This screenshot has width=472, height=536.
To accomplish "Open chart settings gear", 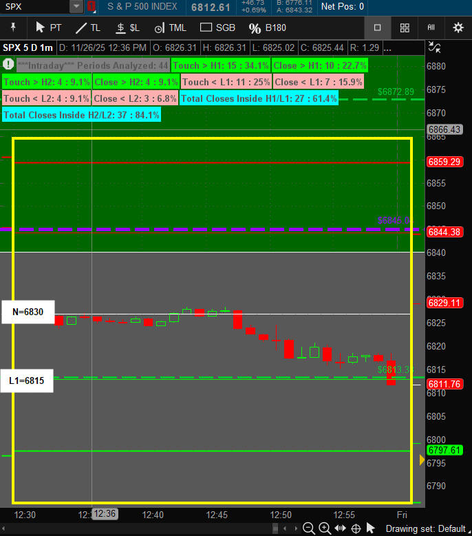I will (x=458, y=28).
